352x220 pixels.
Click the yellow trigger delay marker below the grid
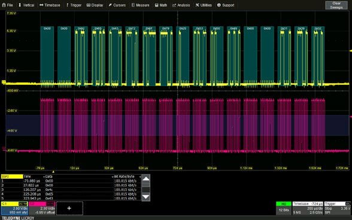coord(53,172)
